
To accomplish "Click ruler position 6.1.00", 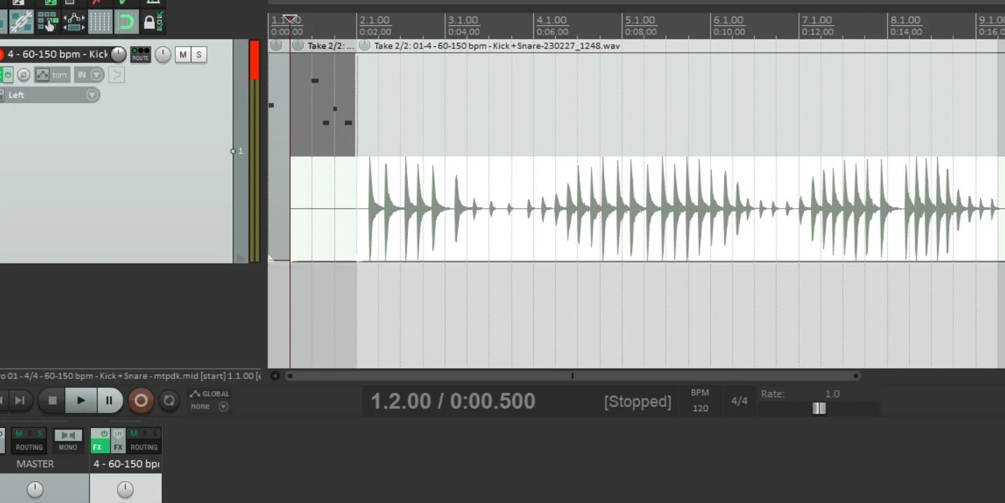I will pyautogui.click(x=728, y=20).
